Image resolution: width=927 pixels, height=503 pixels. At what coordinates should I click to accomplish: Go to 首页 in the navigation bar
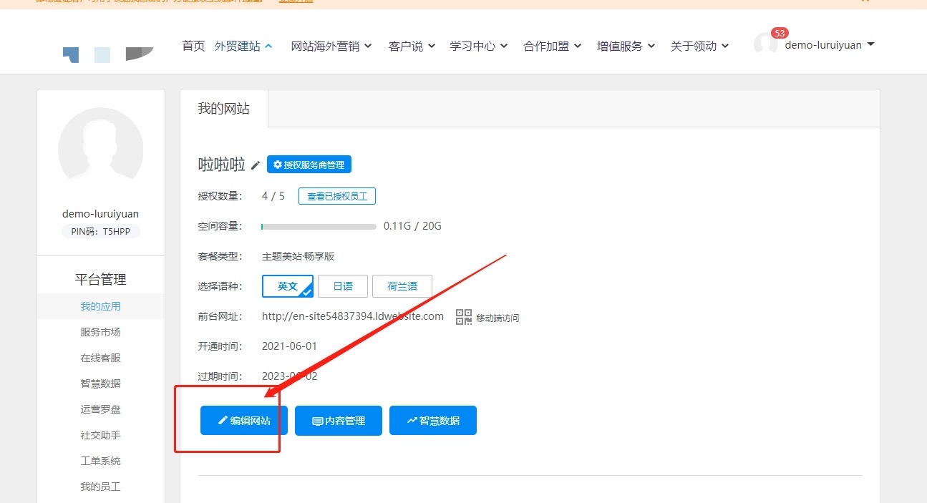tap(193, 46)
